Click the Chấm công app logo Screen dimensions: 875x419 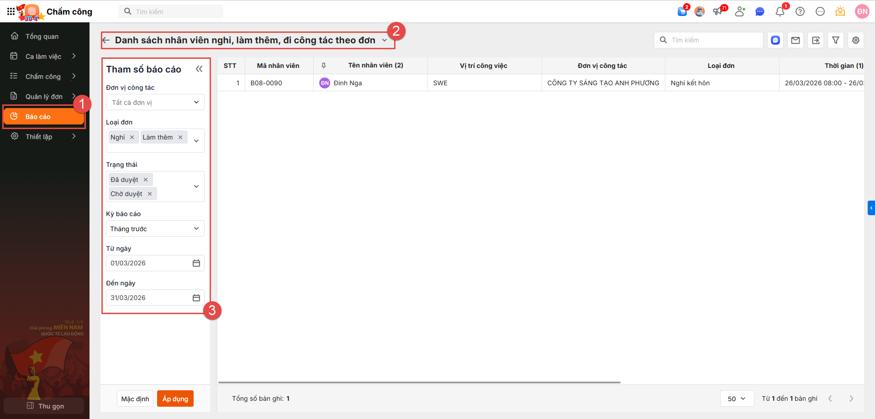click(32, 12)
